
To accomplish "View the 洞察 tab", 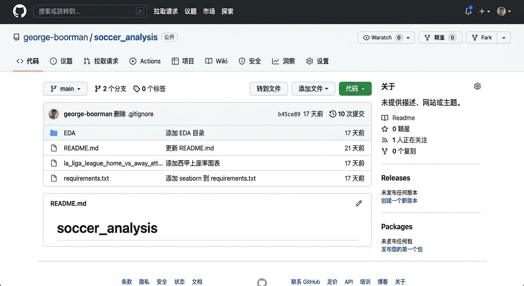I will point(284,61).
